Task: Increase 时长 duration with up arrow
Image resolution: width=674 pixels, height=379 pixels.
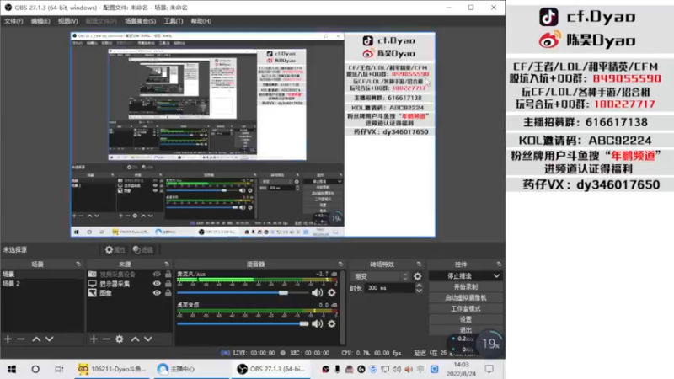Action: [x=419, y=286]
